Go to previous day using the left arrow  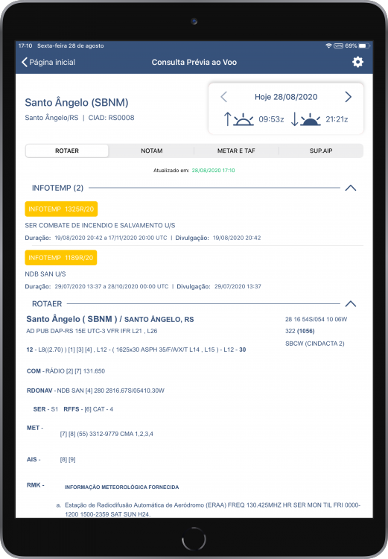tap(223, 97)
